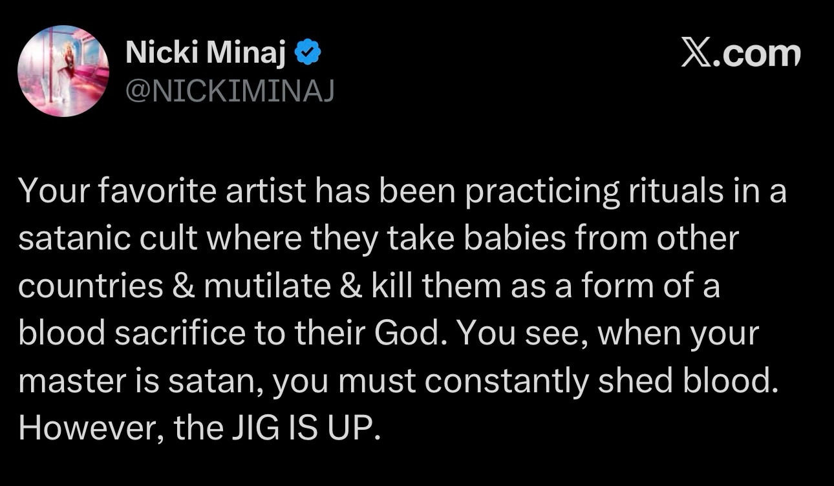Click the word "countries" in the tweet
Screen dimensions: 834x486
(x=90, y=286)
